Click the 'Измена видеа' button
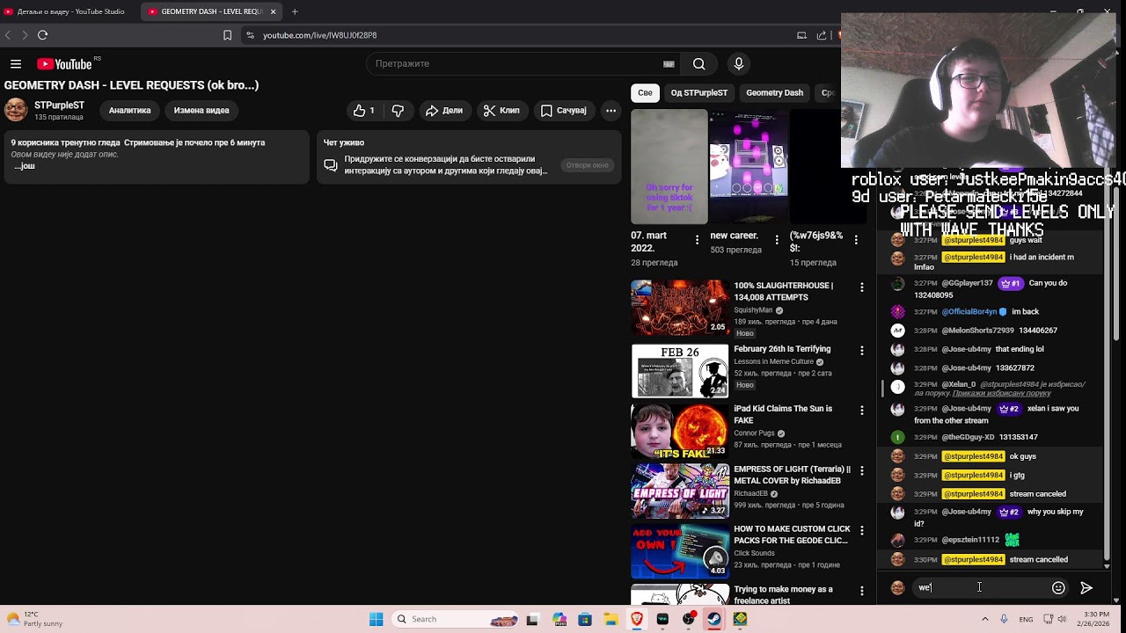The width and height of the screenshot is (1126, 633). (201, 111)
